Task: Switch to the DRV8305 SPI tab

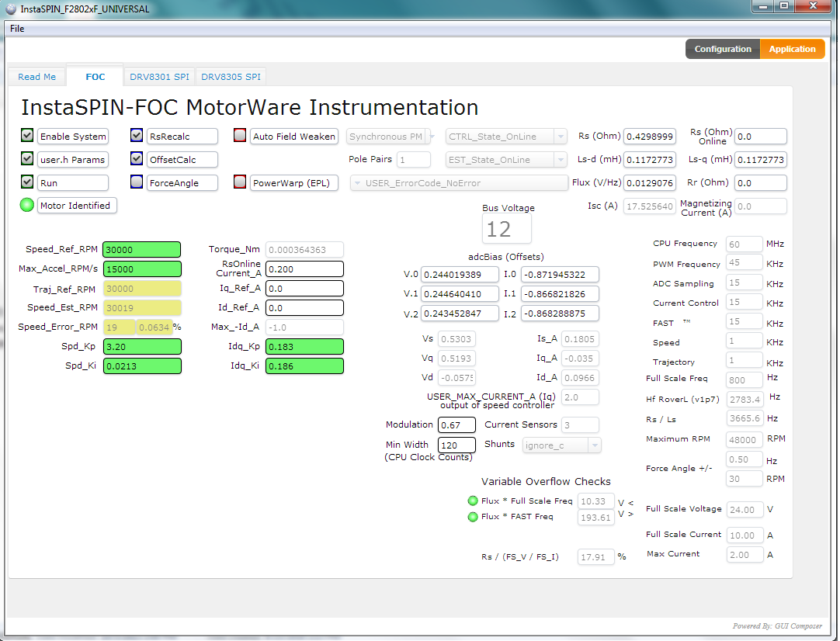Action: tap(231, 77)
